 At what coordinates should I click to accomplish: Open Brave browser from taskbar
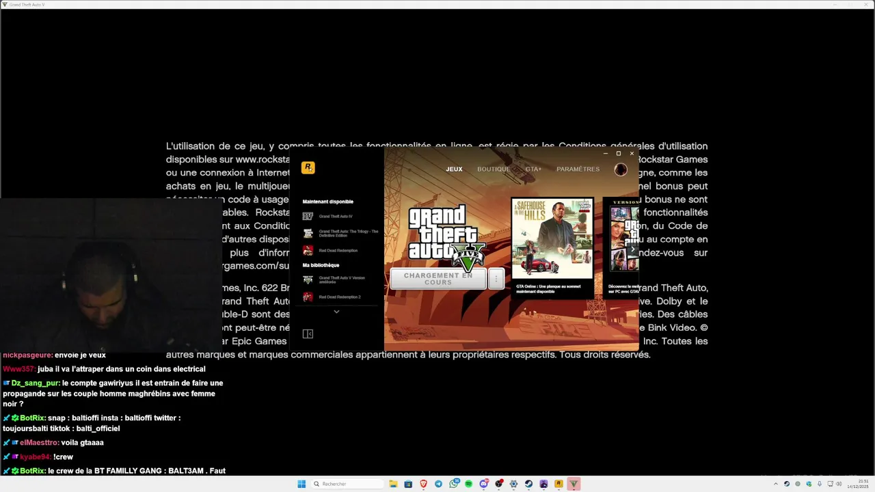(423, 484)
